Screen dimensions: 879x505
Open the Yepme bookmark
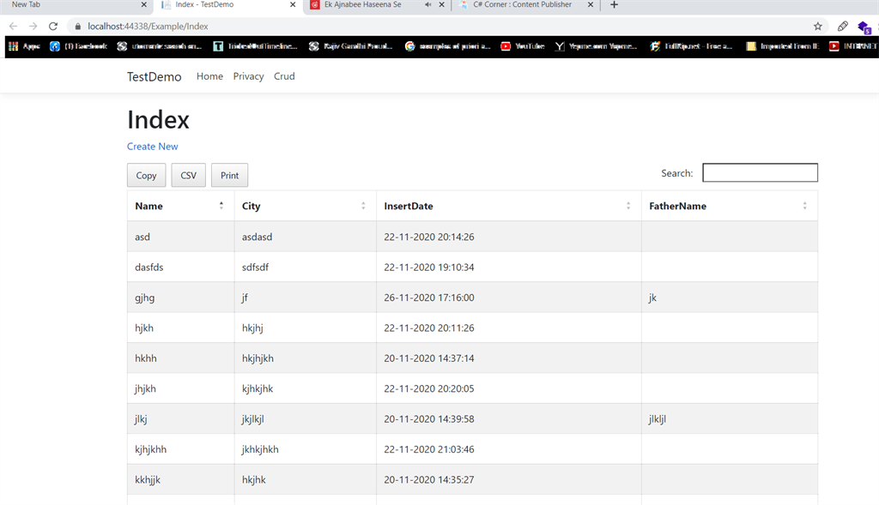pyautogui.click(x=596, y=46)
